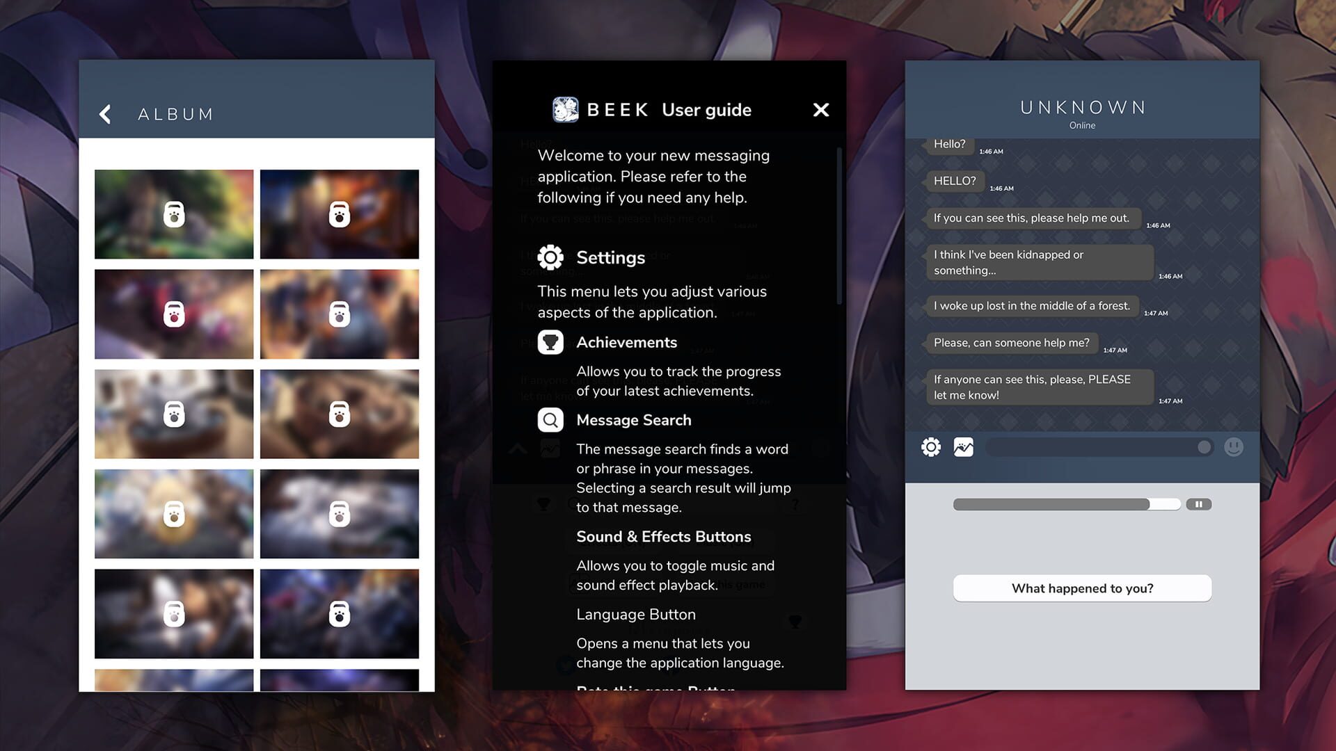Open the UNKNOWN conversation header
The image size is (1336, 751).
1081,108
